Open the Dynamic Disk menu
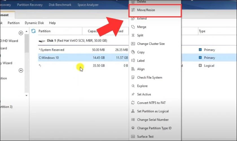237x141 pixels. [34, 23]
